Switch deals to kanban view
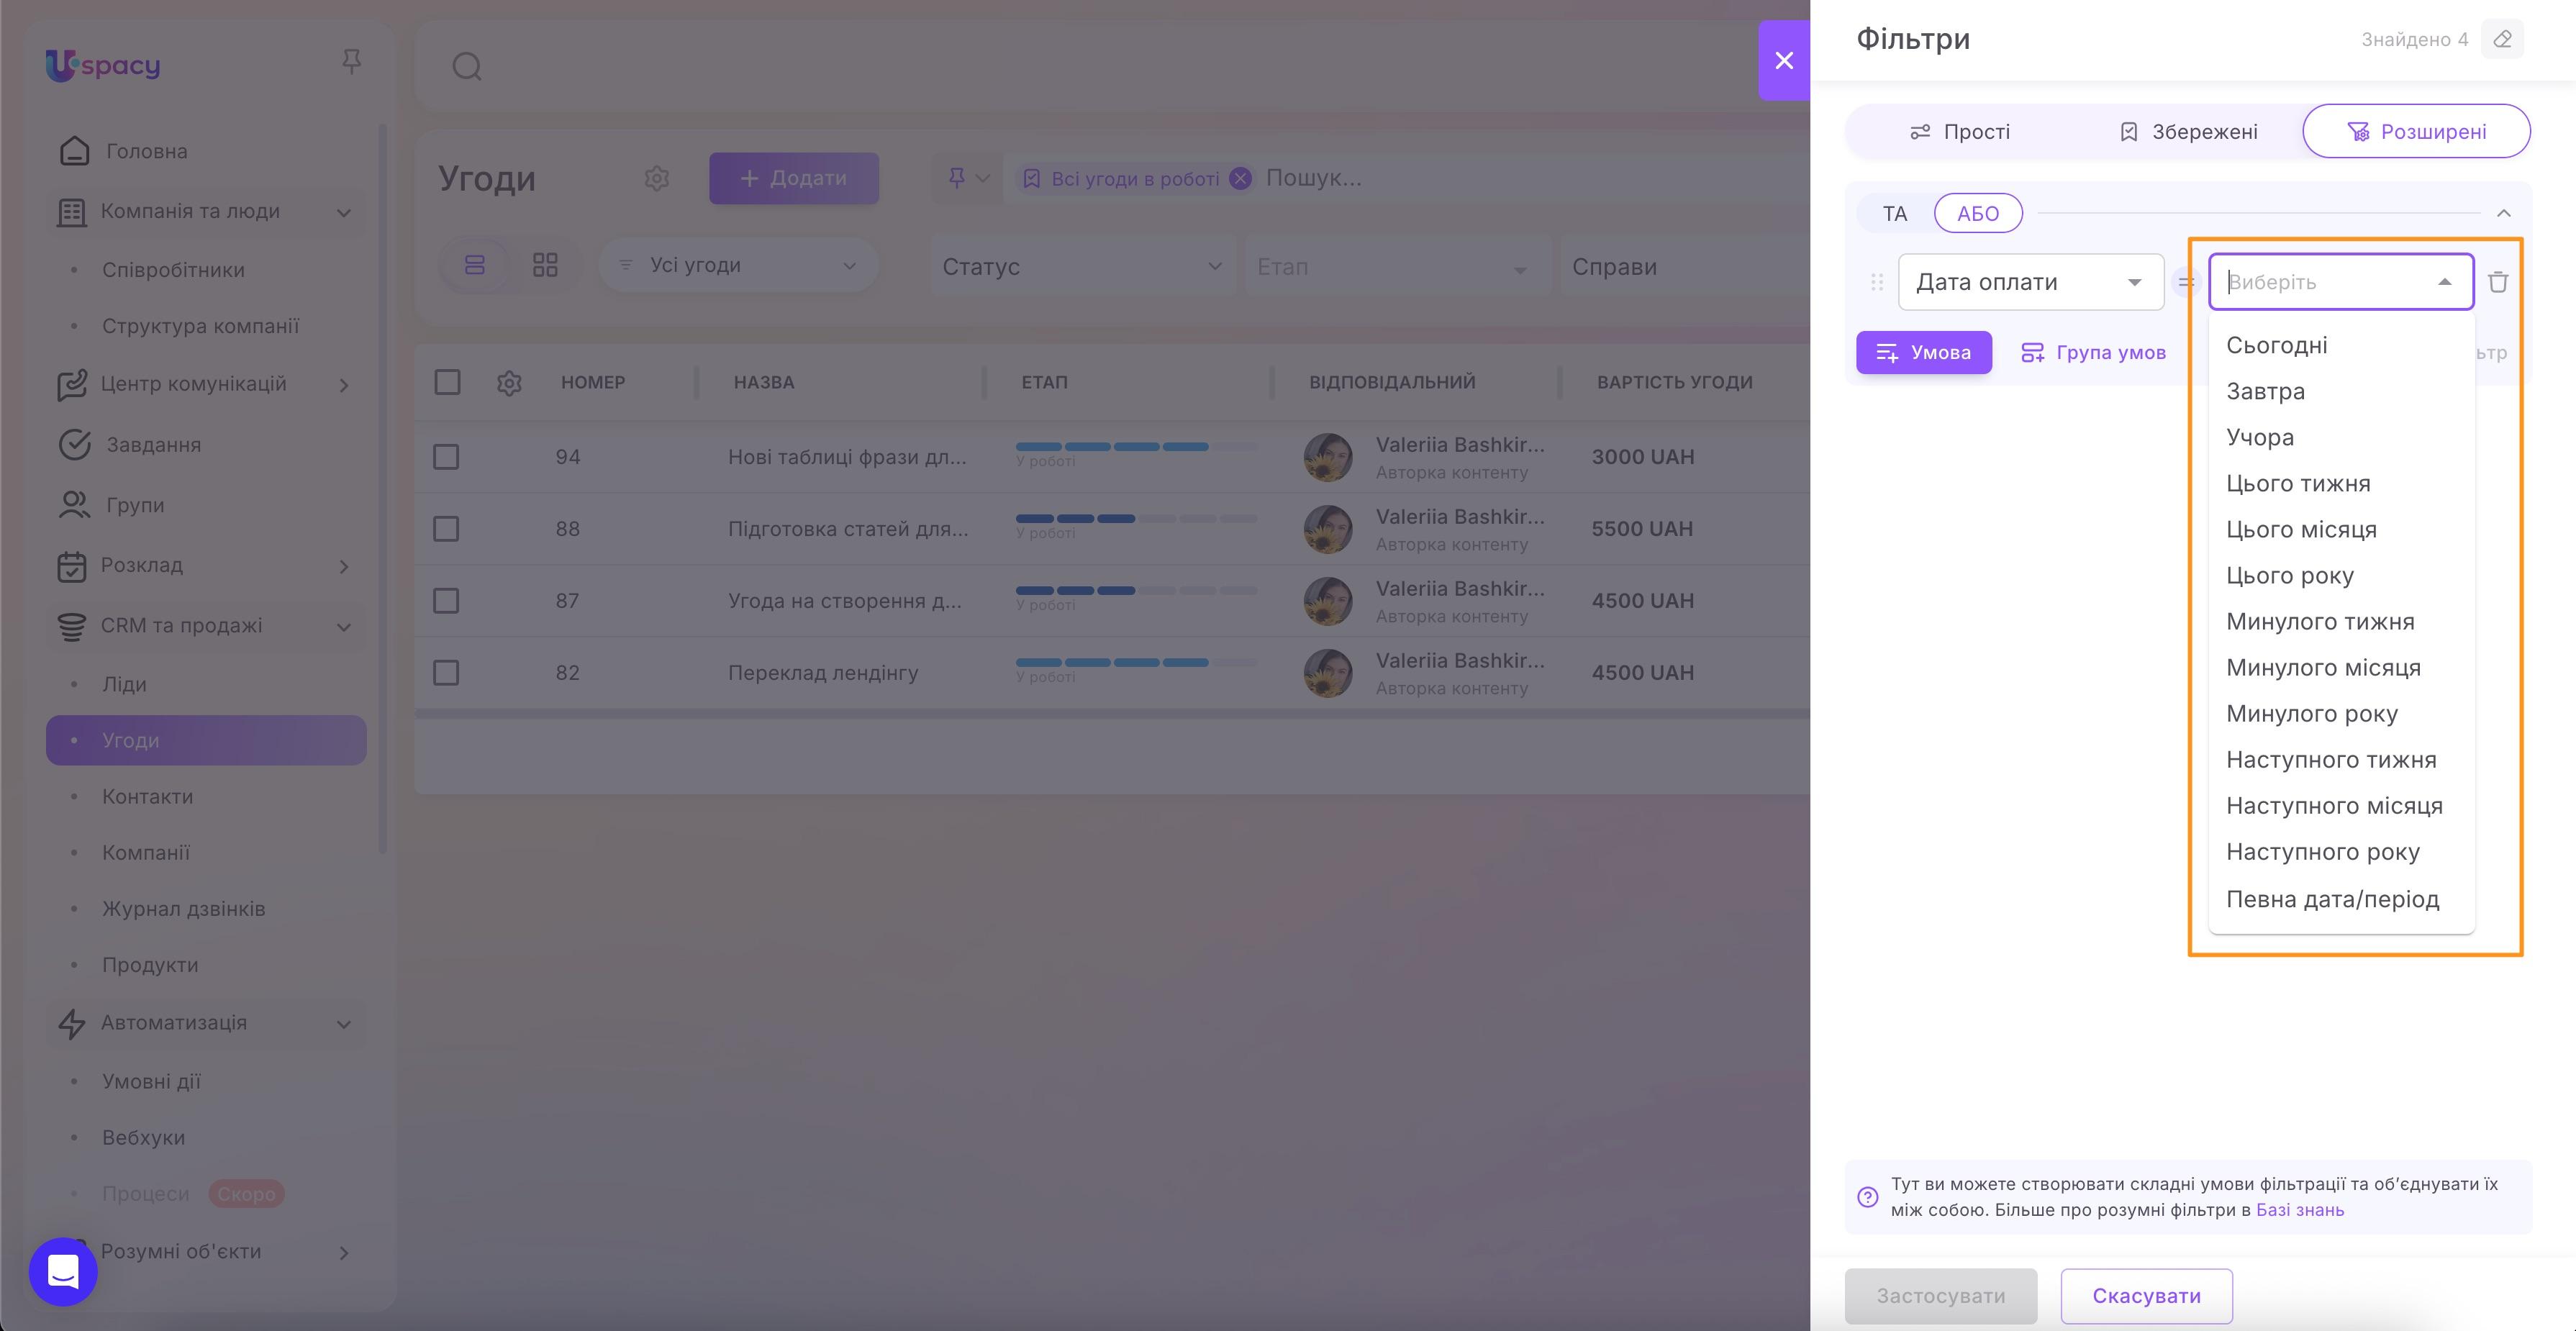The width and height of the screenshot is (2576, 1331). click(545, 264)
